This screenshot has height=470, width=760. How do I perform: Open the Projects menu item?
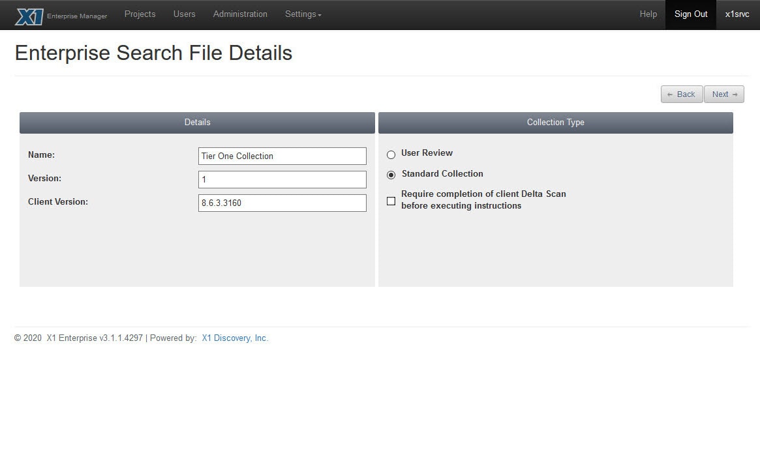pyautogui.click(x=140, y=14)
